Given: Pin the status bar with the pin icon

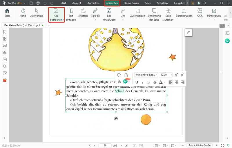Looking at the screenshot, I should [228, 145].
